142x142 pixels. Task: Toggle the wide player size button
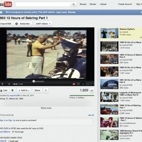pos(83,84)
